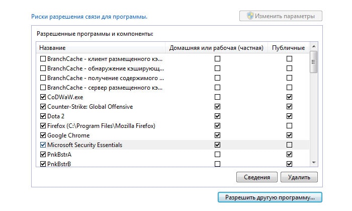Screen dimensions: 352x211
Task: Disable private network for Dota 2
Action: [x=217, y=116]
